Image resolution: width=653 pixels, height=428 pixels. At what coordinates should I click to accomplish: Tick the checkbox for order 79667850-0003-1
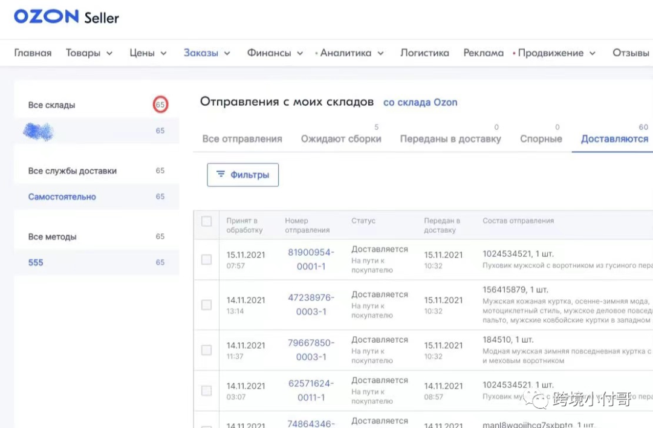pos(206,350)
